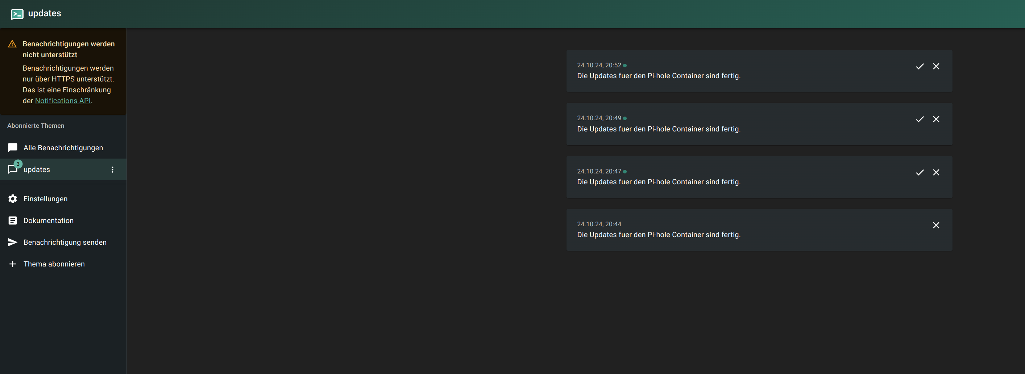Click the green unread dot on 20:47 notification
The width and height of the screenshot is (1025, 374).
[625, 172]
